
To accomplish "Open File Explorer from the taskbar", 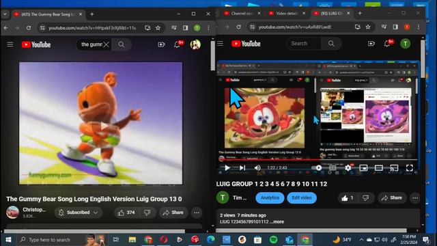I will coord(132,240).
